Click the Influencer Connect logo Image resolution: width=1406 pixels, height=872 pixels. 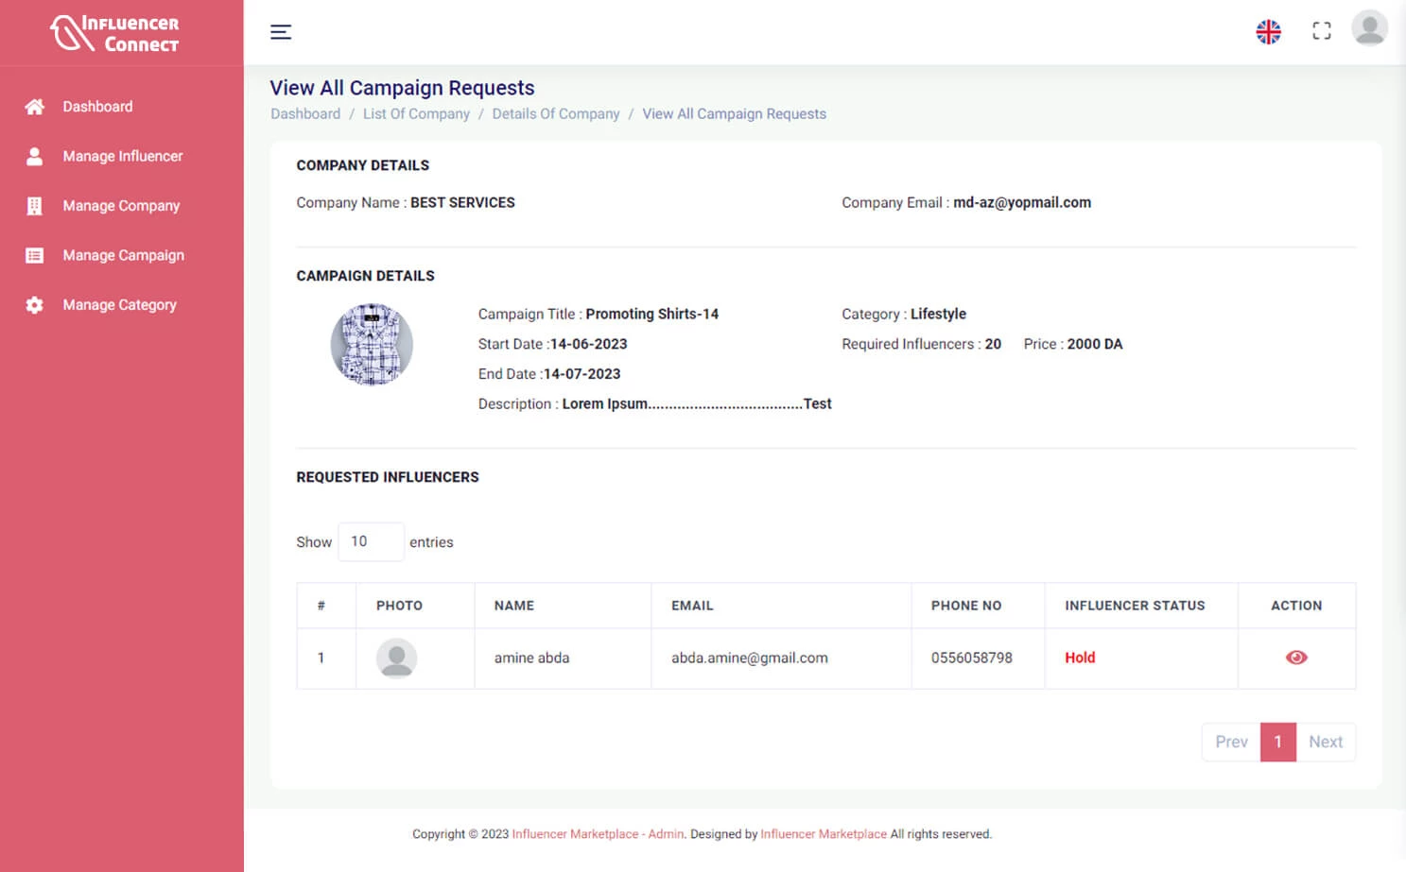[113, 31]
